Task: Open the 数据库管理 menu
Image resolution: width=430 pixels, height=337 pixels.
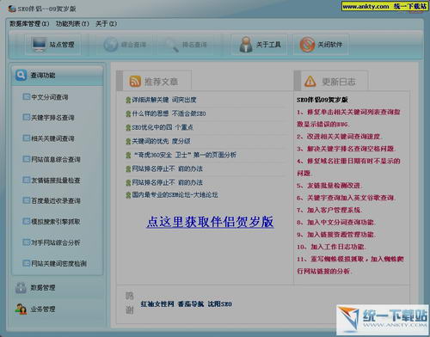Action: [29, 24]
